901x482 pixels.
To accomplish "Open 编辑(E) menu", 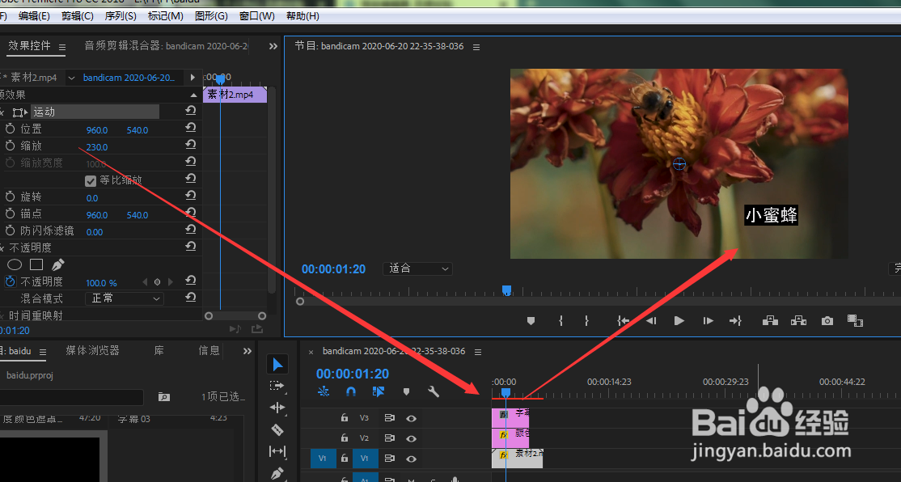I will (34, 16).
